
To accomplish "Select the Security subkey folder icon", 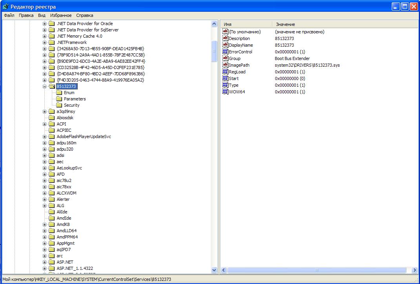I will [59, 105].
